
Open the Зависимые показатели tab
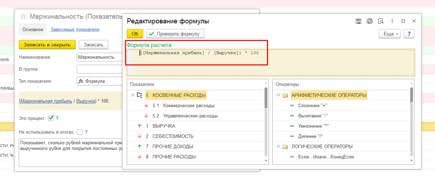[x=75, y=30]
